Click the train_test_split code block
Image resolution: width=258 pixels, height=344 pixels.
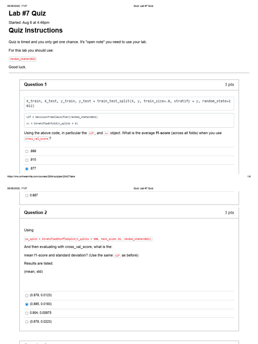[x=129, y=103]
